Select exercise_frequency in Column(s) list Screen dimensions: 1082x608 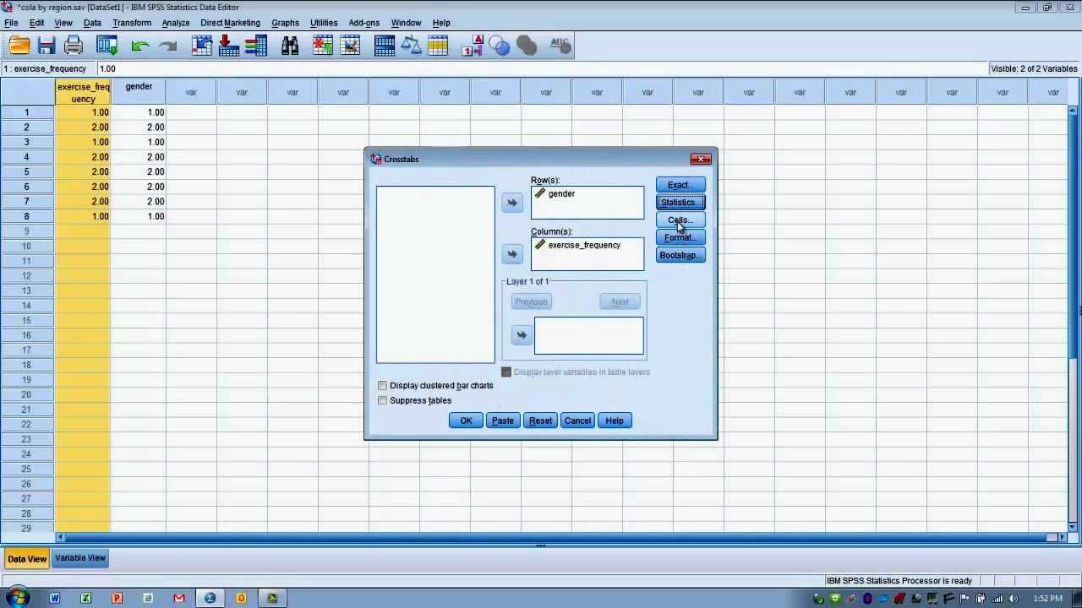584,246
